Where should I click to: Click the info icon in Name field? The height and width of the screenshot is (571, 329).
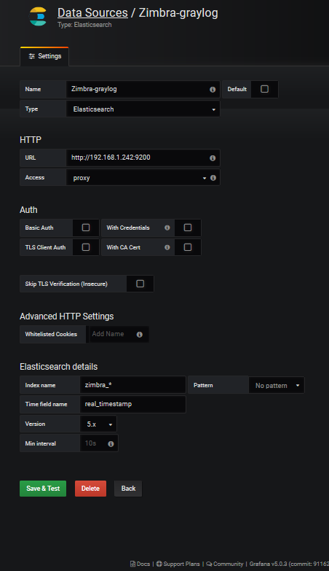(213, 90)
